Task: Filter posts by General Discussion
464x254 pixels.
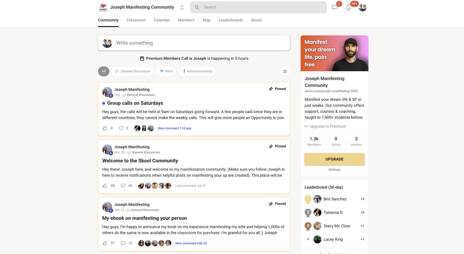Action: (133, 71)
